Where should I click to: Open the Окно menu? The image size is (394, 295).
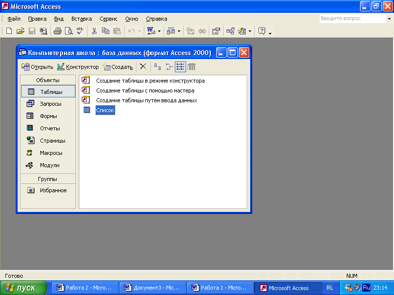[131, 19]
